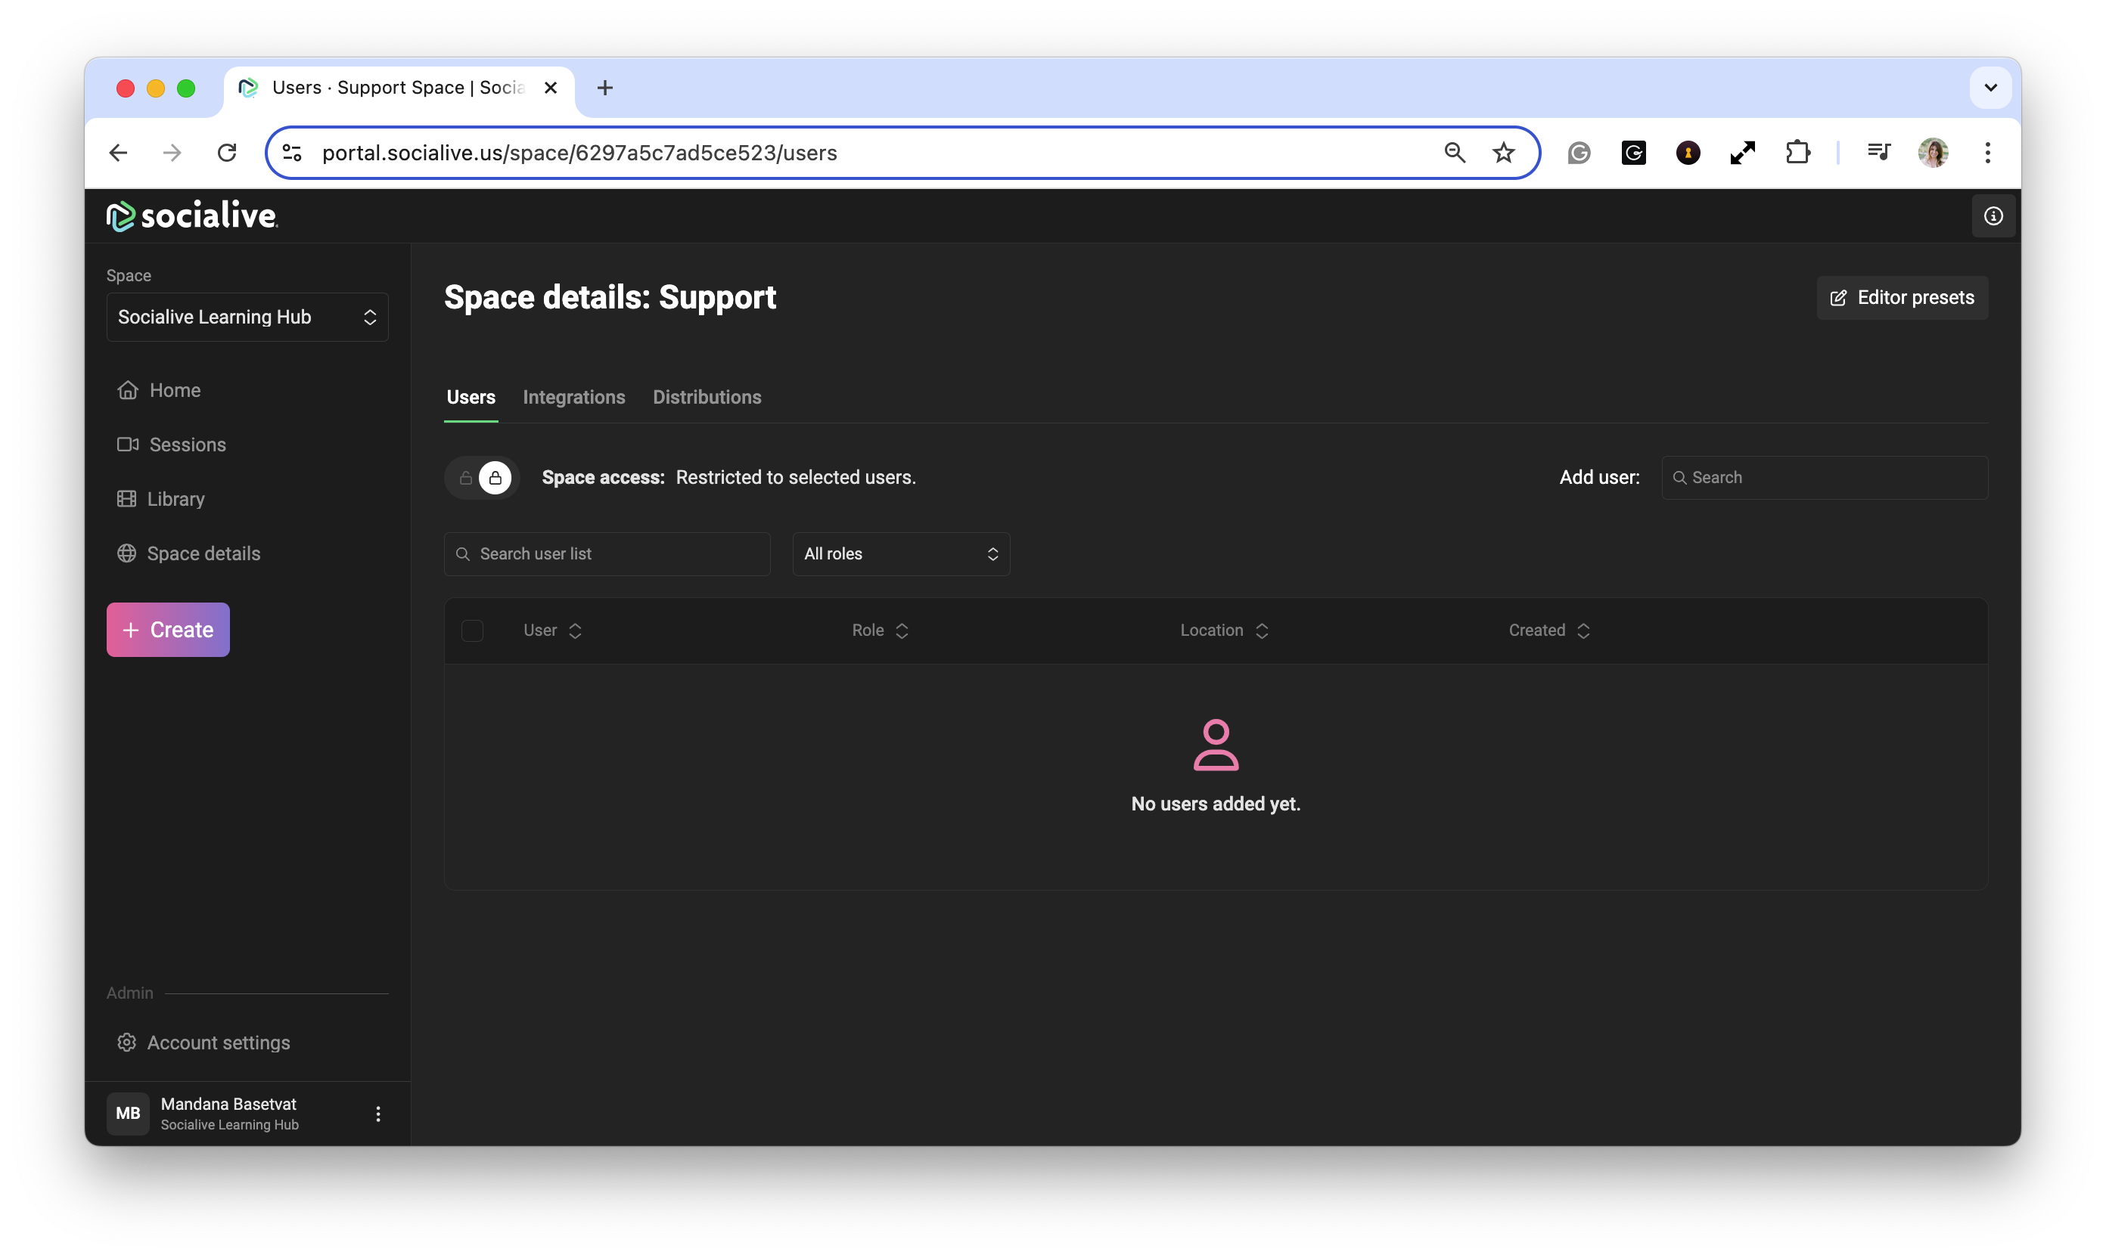2106x1258 pixels.
Task: Click the Editor presets button
Action: (x=1902, y=298)
